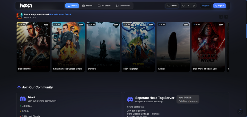Click Movie badge on Thor: Ragnarok card

(127, 24)
